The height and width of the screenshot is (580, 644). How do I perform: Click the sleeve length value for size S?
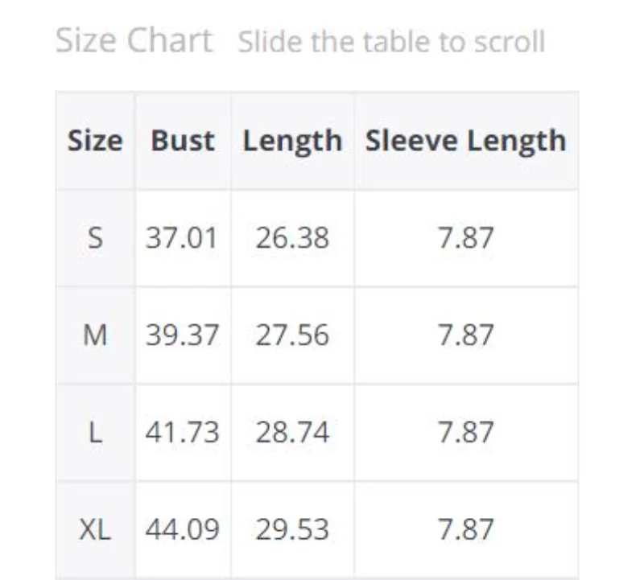[465, 238]
